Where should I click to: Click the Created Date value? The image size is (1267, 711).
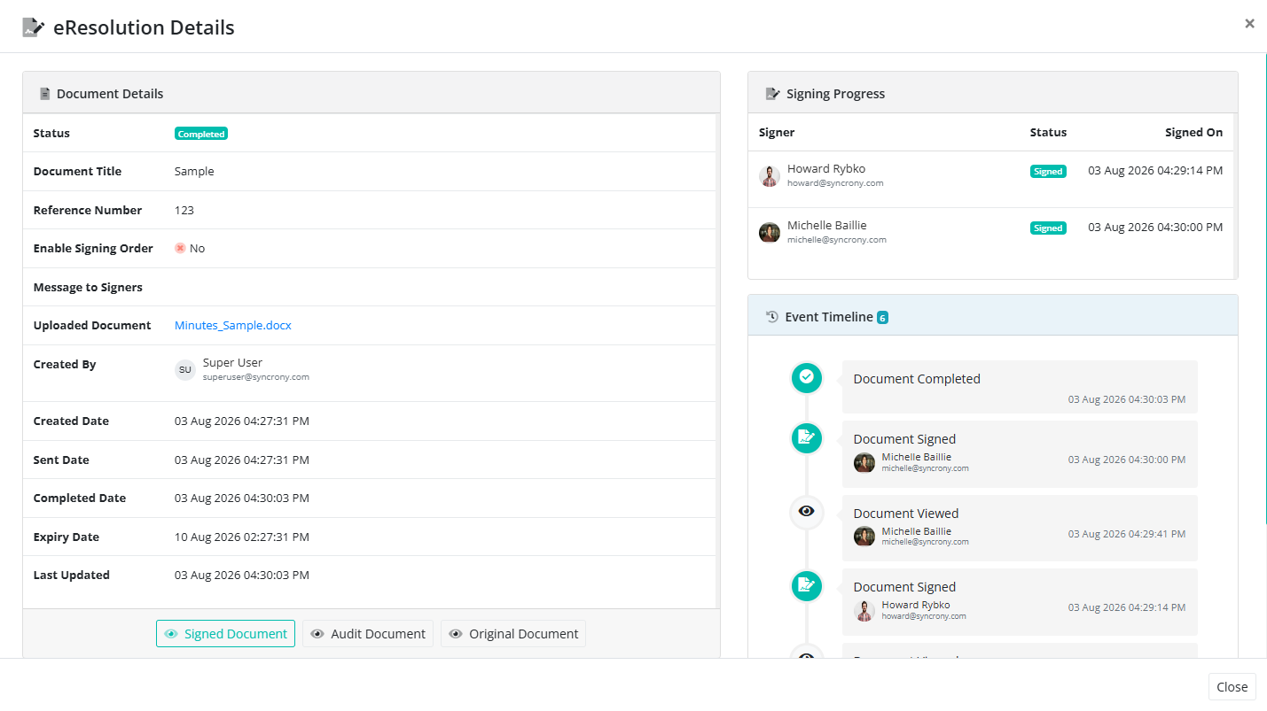(242, 421)
